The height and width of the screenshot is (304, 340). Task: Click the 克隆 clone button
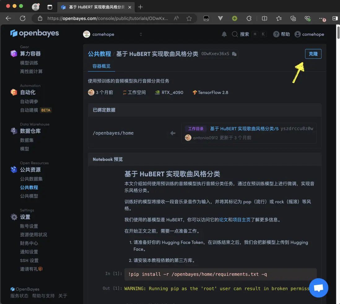pyautogui.click(x=313, y=54)
